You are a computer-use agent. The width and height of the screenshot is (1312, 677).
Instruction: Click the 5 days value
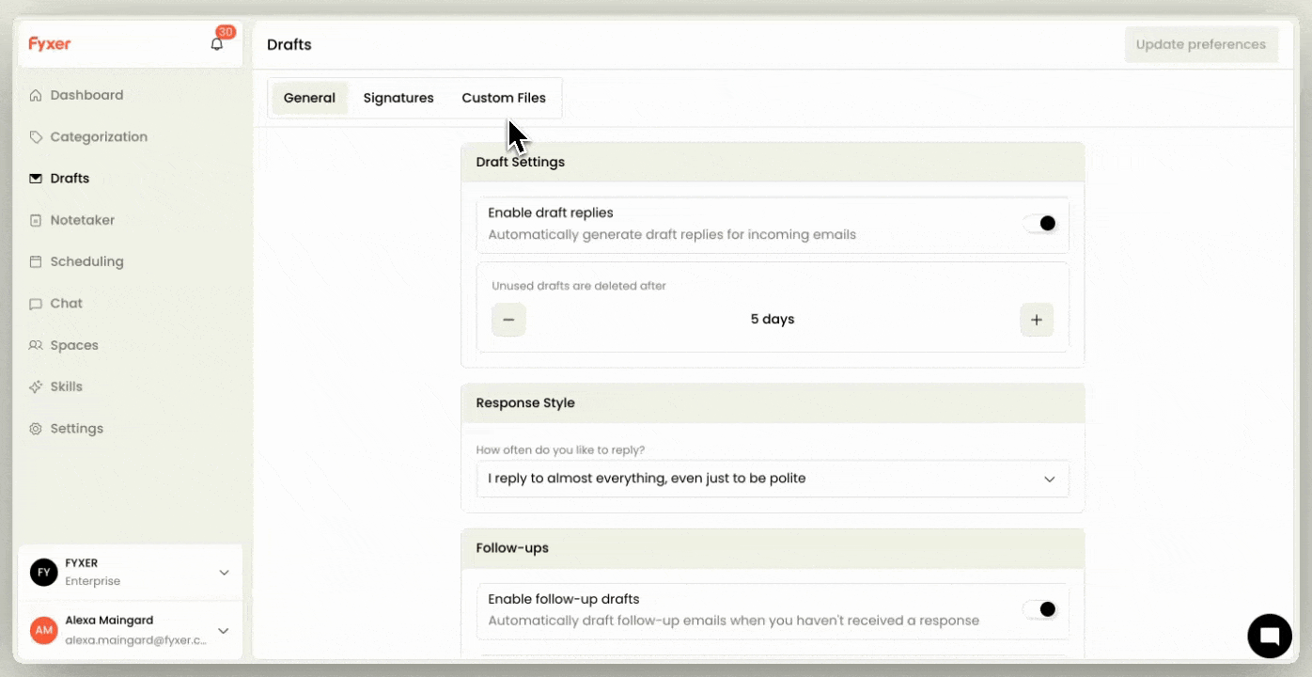773,320
